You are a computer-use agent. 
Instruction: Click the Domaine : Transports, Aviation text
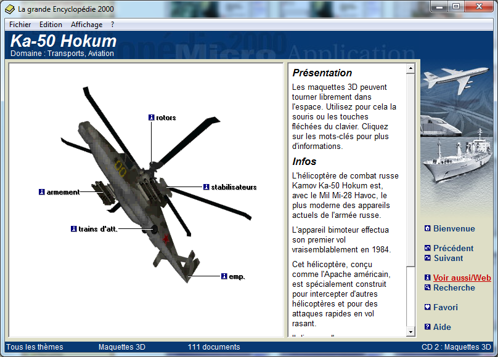(x=62, y=54)
